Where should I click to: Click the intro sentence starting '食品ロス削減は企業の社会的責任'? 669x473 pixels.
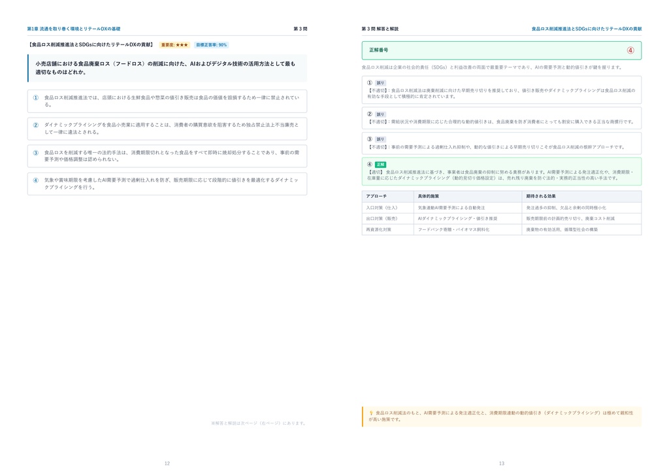coord(492,67)
